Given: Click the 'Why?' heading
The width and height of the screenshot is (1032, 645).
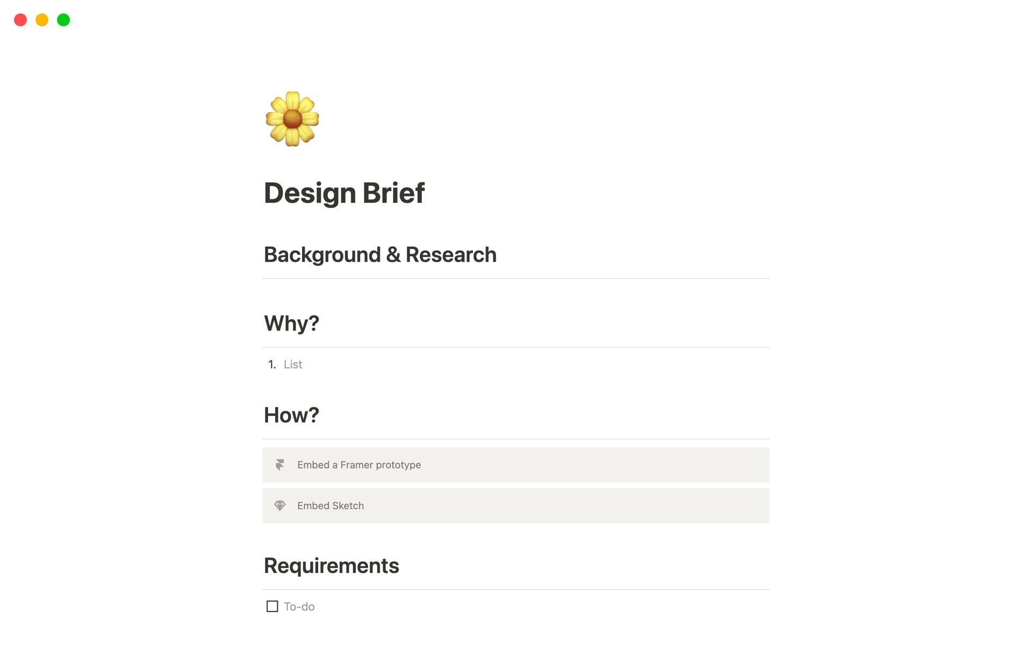Looking at the screenshot, I should [291, 322].
